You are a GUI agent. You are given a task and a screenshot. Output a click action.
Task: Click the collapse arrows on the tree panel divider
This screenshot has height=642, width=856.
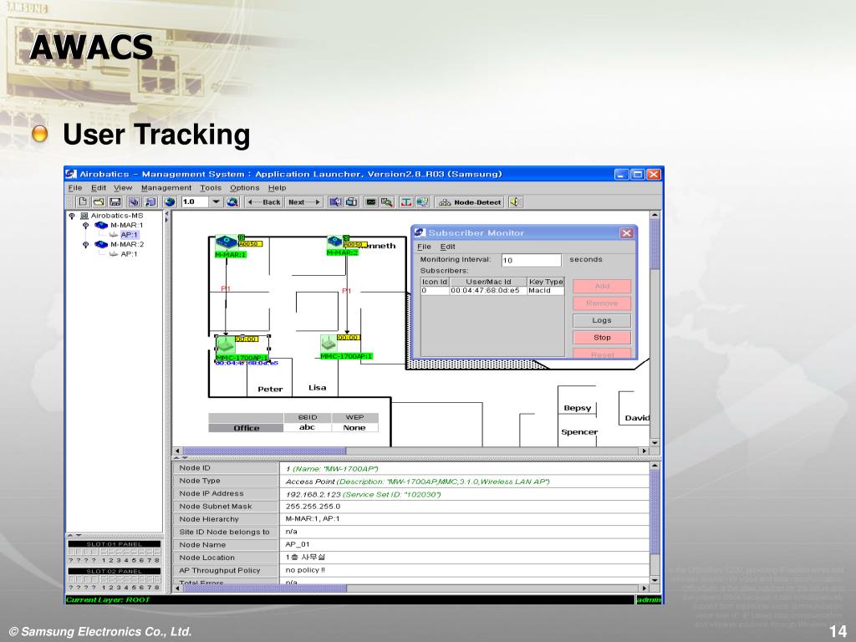167,217
